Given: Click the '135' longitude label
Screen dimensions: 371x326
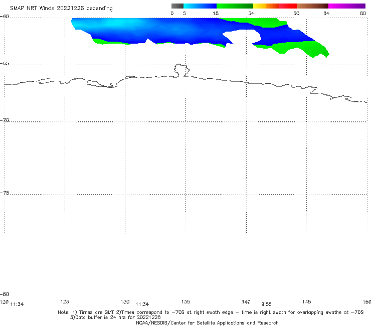Looking at the screenshot, I should click(x=185, y=301).
